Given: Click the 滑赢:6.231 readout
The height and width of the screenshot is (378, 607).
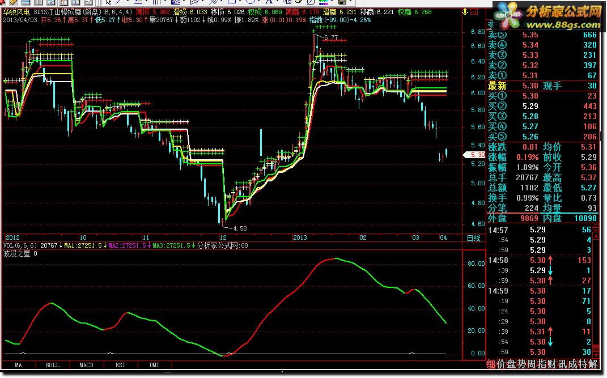Looking at the screenshot, I should (339, 12).
